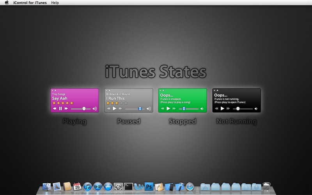Click third star of Say Aah rating
The height and width of the screenshot is (195, 312).
[63, 103]
